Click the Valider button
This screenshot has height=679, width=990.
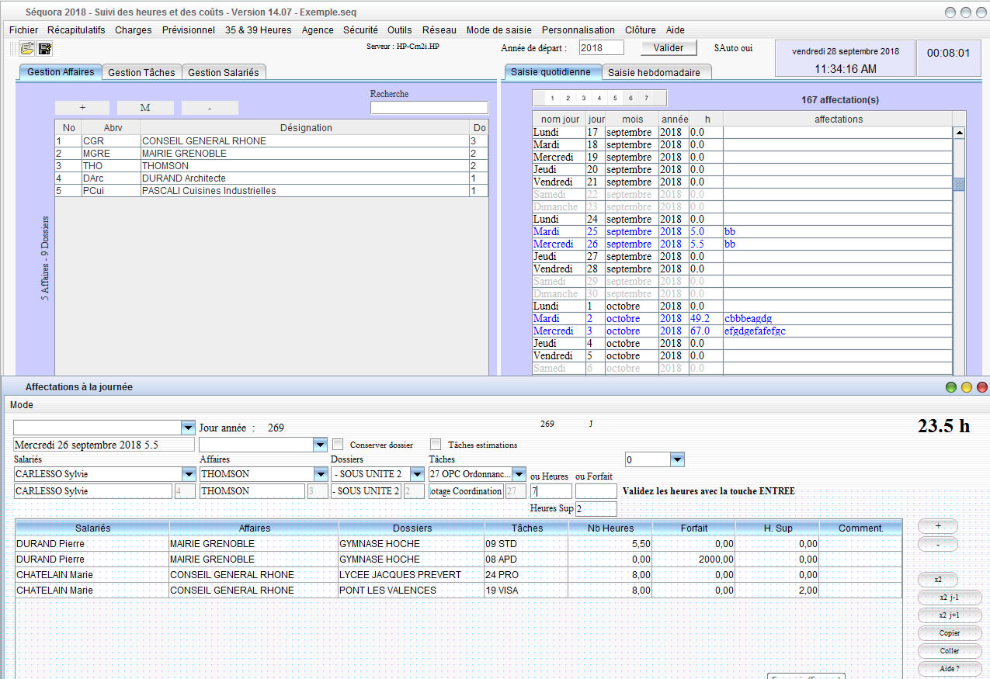coord(669,48)
